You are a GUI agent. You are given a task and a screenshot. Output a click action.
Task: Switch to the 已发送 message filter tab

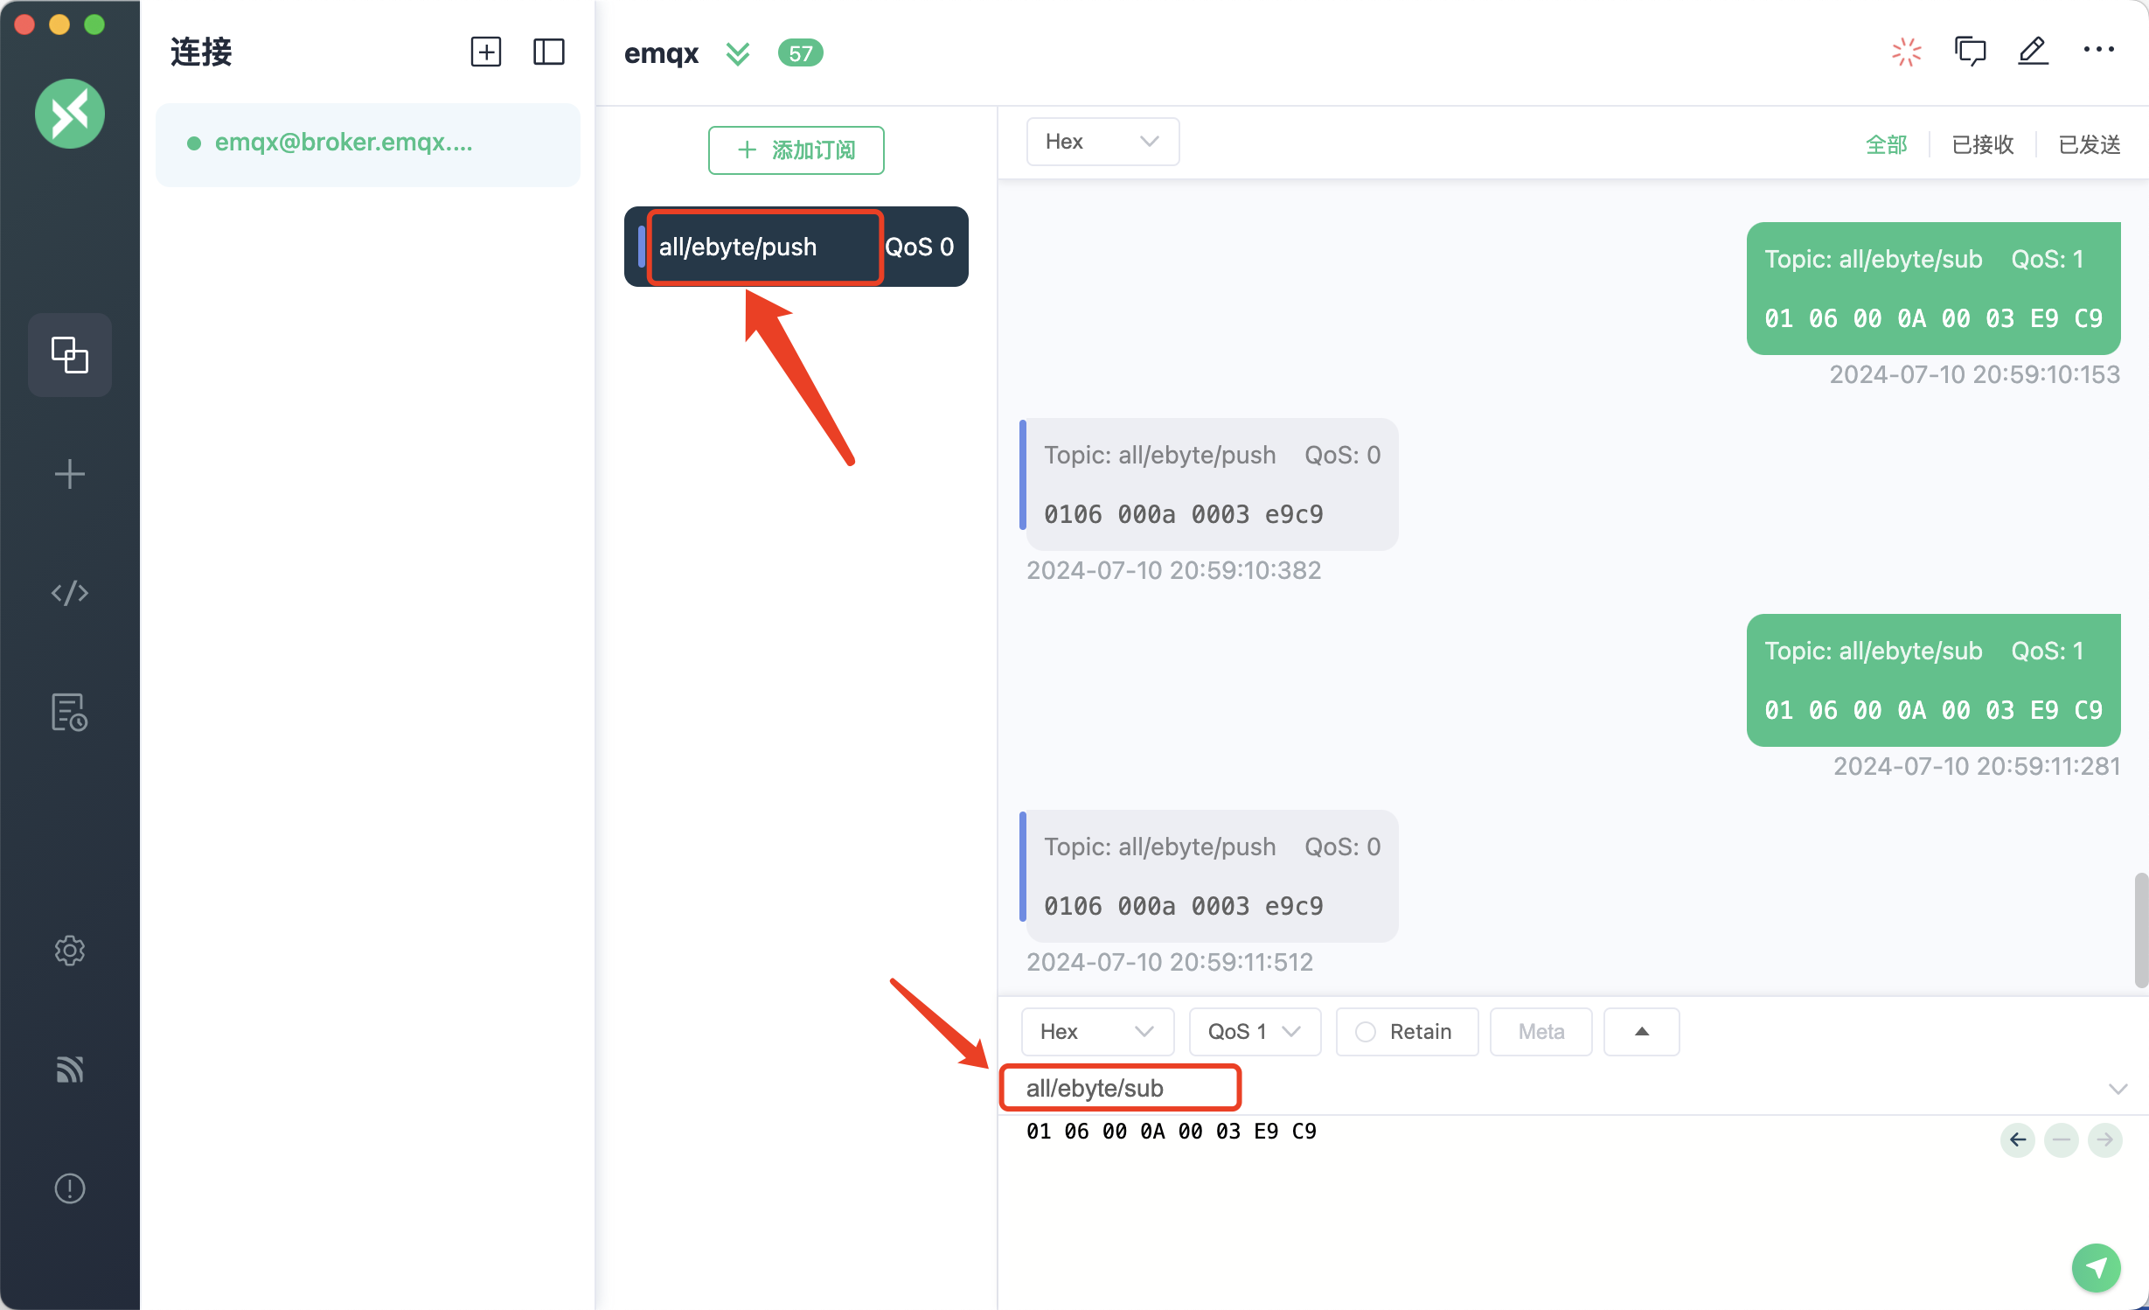[2089, 144]
